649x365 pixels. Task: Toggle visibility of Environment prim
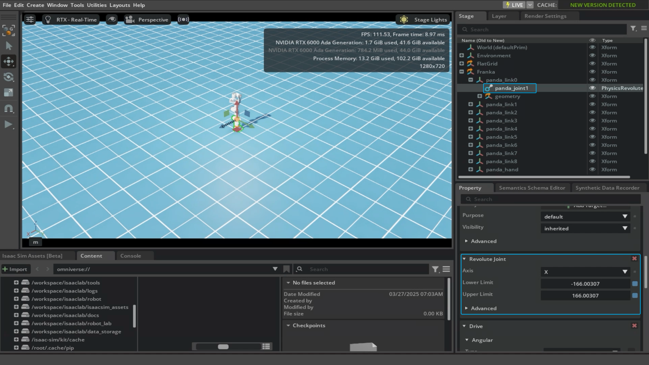click(x=592, y=55)
